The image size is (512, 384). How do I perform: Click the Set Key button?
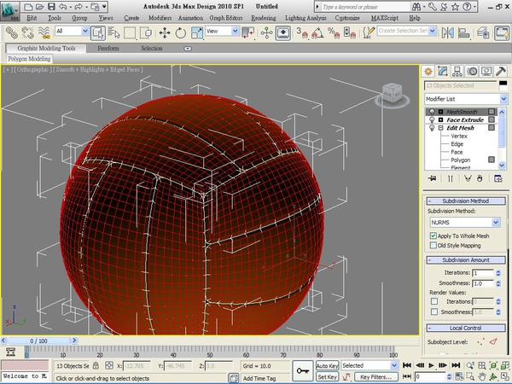tap(327, 377)
